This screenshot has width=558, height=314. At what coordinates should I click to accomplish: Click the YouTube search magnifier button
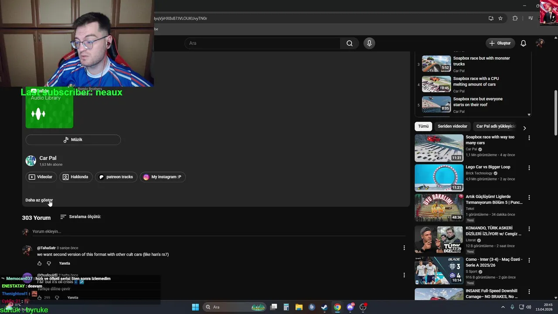click(x=350, y=43)
